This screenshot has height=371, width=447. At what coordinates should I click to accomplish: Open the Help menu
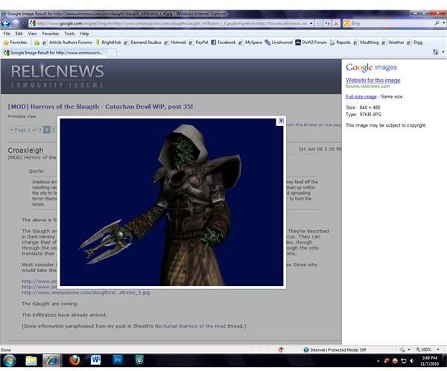(x=84, y=34)
